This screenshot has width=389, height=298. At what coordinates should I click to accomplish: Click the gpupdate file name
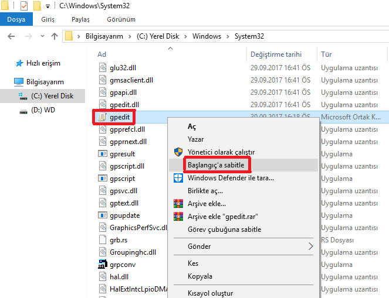125,215
